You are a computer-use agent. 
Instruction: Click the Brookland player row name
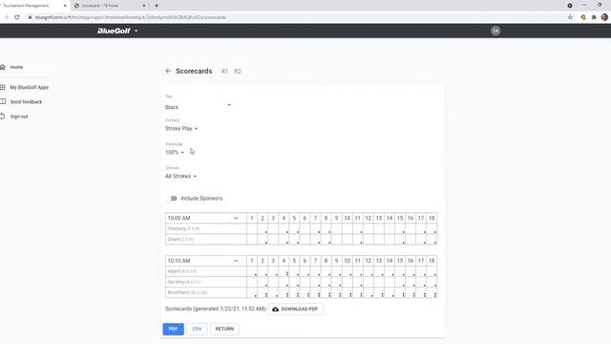pyautogui.click(x=187, y=292)
